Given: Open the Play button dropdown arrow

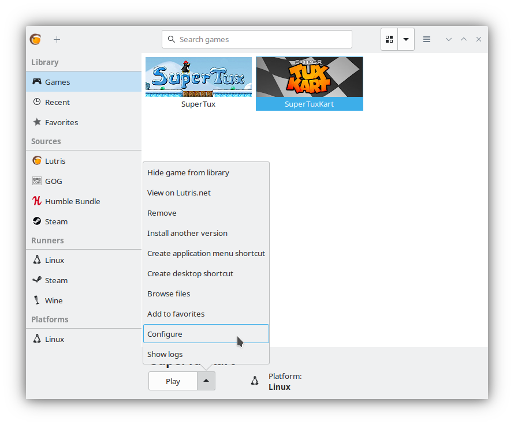Looking at the screenshot, I should pyautogui.click(x=206, y=381).
